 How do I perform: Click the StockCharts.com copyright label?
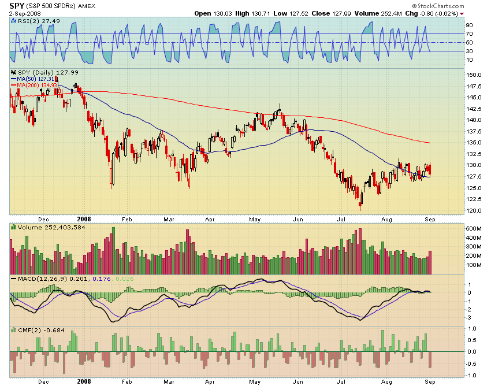click(438, 6)
